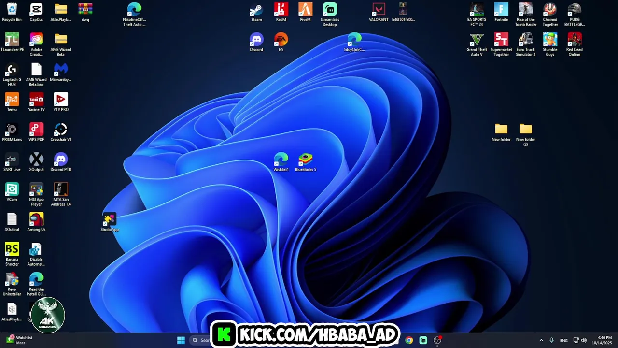Open Banana Shooter game

(x=12, y=255)
